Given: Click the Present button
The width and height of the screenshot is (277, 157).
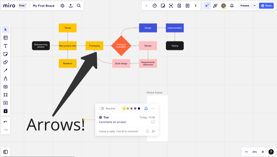Looking at the screenshot, I should tap(245, 6).
